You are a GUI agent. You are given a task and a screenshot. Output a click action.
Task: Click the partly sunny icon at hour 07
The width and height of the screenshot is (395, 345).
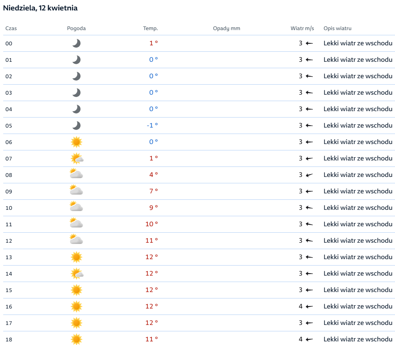click(77, 158)
